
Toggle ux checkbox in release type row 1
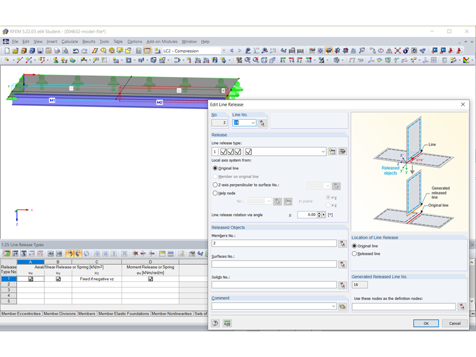coord(31,279)
